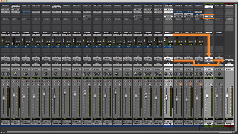Image resolution: width=238 pixels, height=134 pixels.
Task: Click the Inserts A-E header on Drums
Action: 6,5
